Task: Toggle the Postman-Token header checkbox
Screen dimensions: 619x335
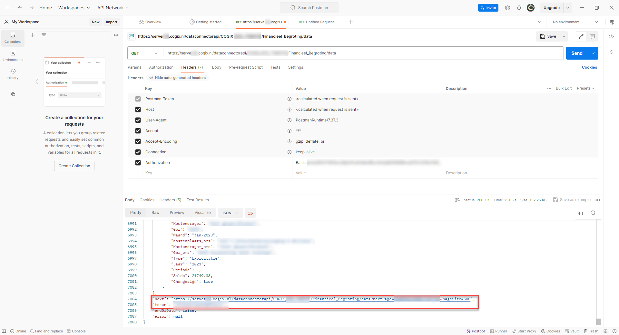Action: click(138, 99)
